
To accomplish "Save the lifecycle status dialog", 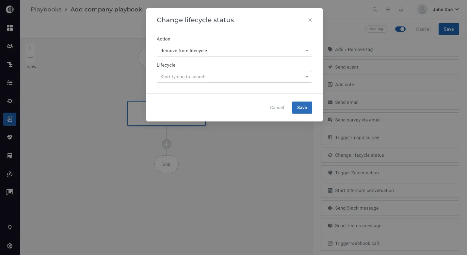I will tap(302, 107).
